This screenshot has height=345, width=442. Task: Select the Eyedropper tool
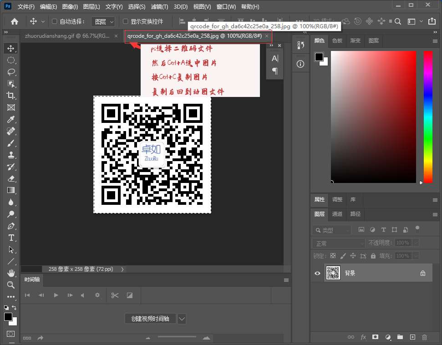pos(11,119)
